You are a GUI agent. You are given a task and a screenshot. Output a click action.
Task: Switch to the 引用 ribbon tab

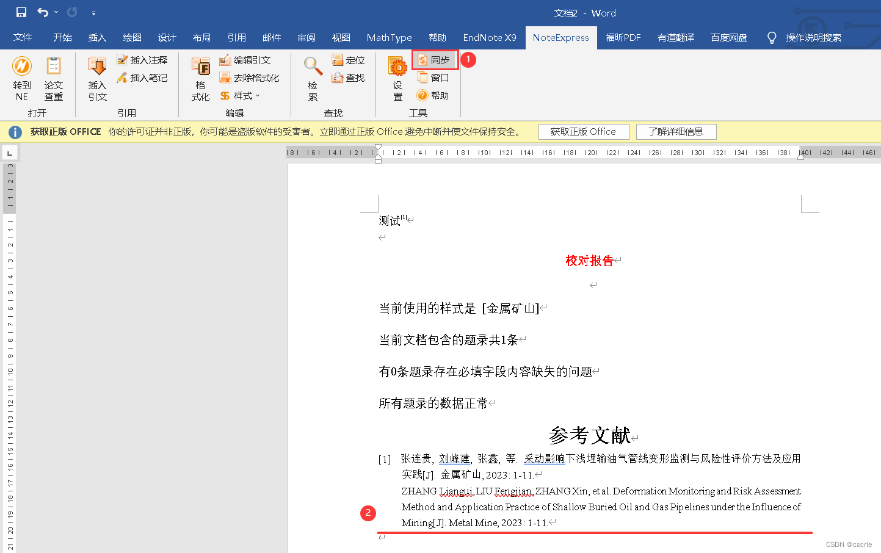point(236,37)
